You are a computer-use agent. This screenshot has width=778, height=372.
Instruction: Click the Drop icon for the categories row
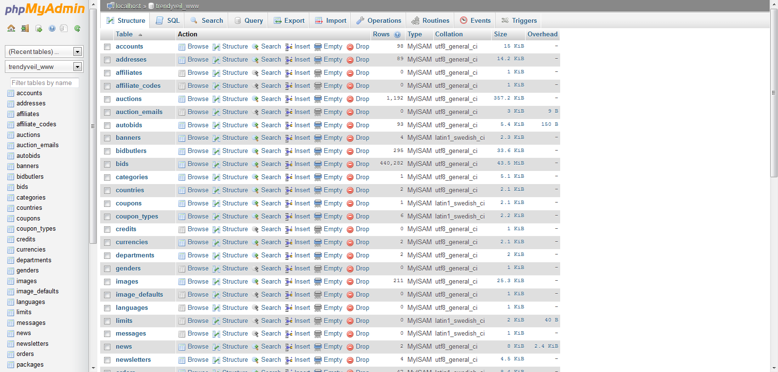point(350,177)
